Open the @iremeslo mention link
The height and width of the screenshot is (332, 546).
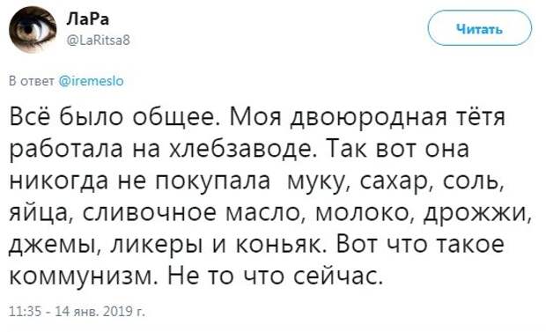click(x=92, y=81)
